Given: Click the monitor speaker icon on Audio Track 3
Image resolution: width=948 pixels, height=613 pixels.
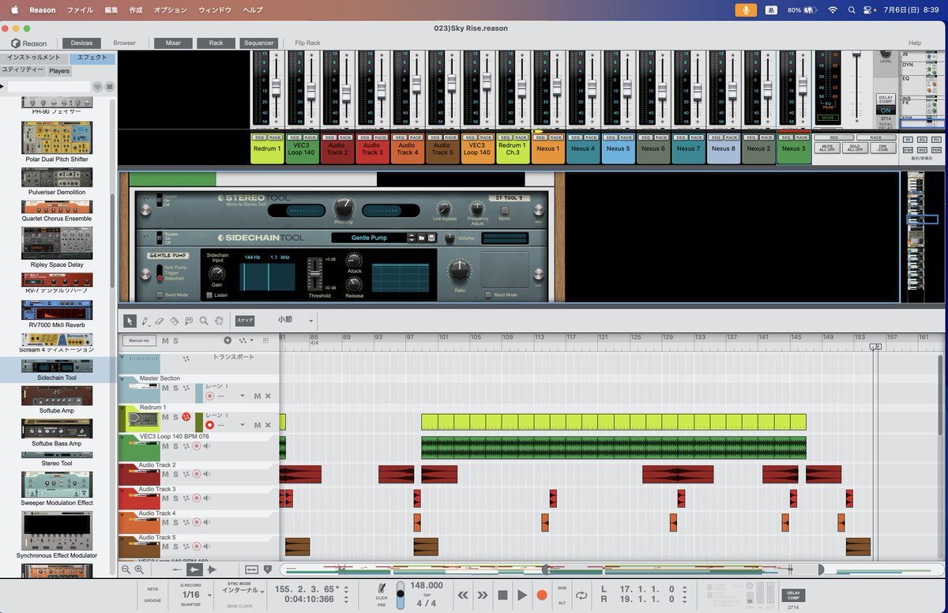Looking at the screenshot, I should 206,498.
